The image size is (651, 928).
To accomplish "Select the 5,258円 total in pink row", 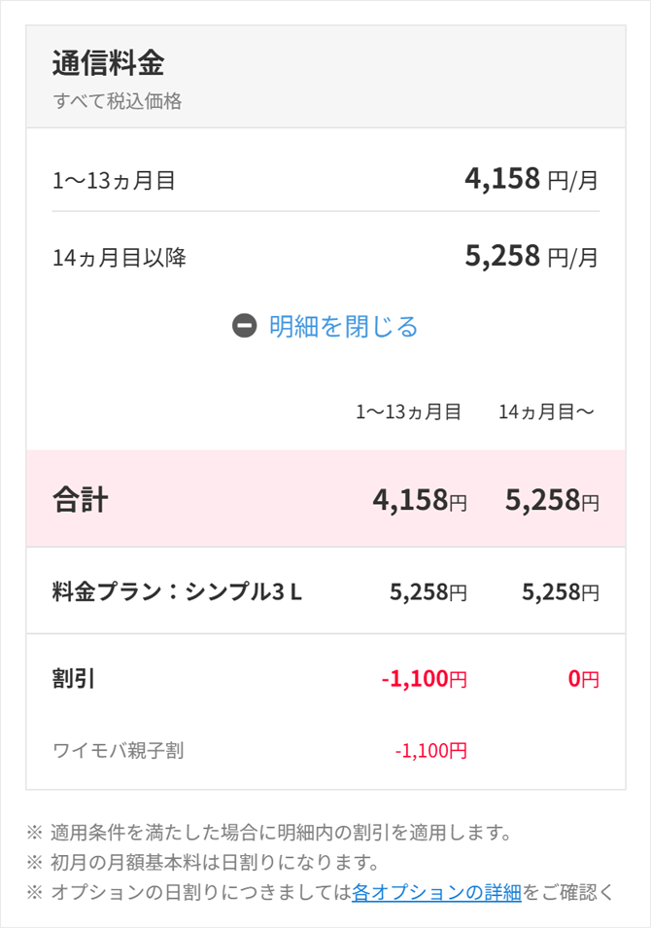I will tap(552, 500).
